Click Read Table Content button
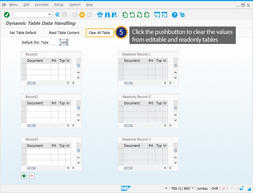 click(x=64, y=33)
